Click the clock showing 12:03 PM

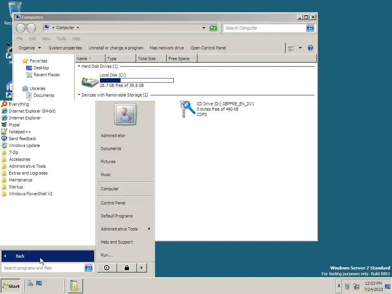click(x=373, y=283)
